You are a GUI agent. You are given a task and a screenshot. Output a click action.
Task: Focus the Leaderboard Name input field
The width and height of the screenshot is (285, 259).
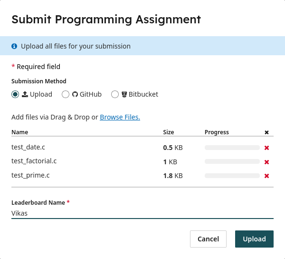[x=142, y=213]
